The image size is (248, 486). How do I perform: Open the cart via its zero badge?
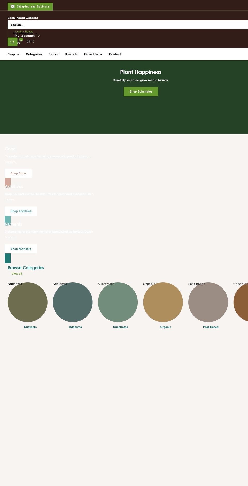point(21,40)
